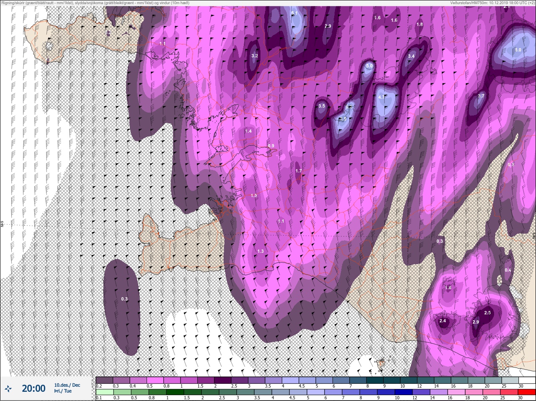Select the pale green 0.1 swatch in lower legend
The height and width of the screenshot is (401, 536).
coord(104,392)
